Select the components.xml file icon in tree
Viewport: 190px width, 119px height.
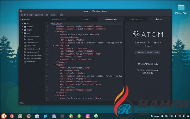pos(25,36)
